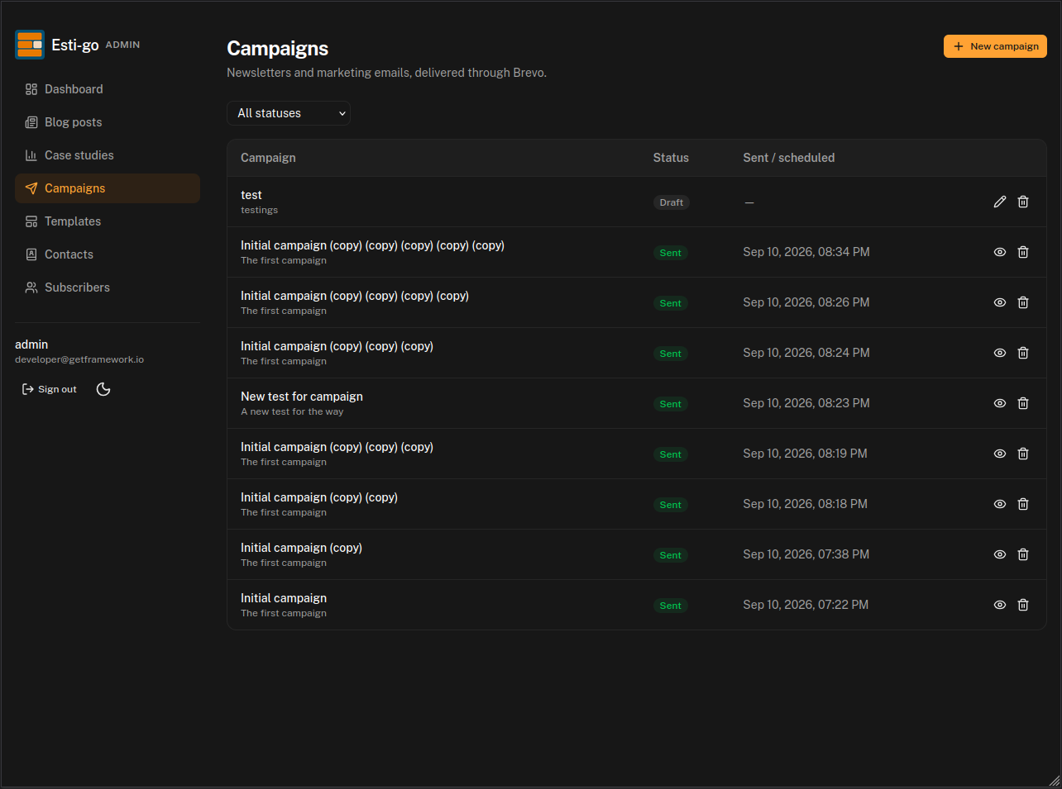The height and width of the screenshot is (789, 1062).
Task: View campaign sent at 07:38 PM
Action: click(x=1000, y=554)
